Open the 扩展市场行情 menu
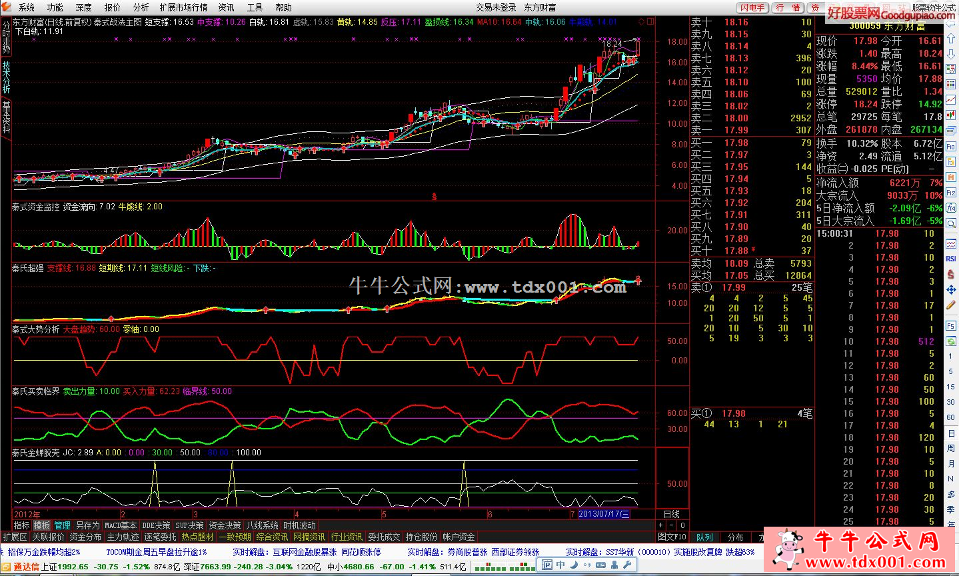This screenshot has height=576, width=959. click(x=184, y=7)
